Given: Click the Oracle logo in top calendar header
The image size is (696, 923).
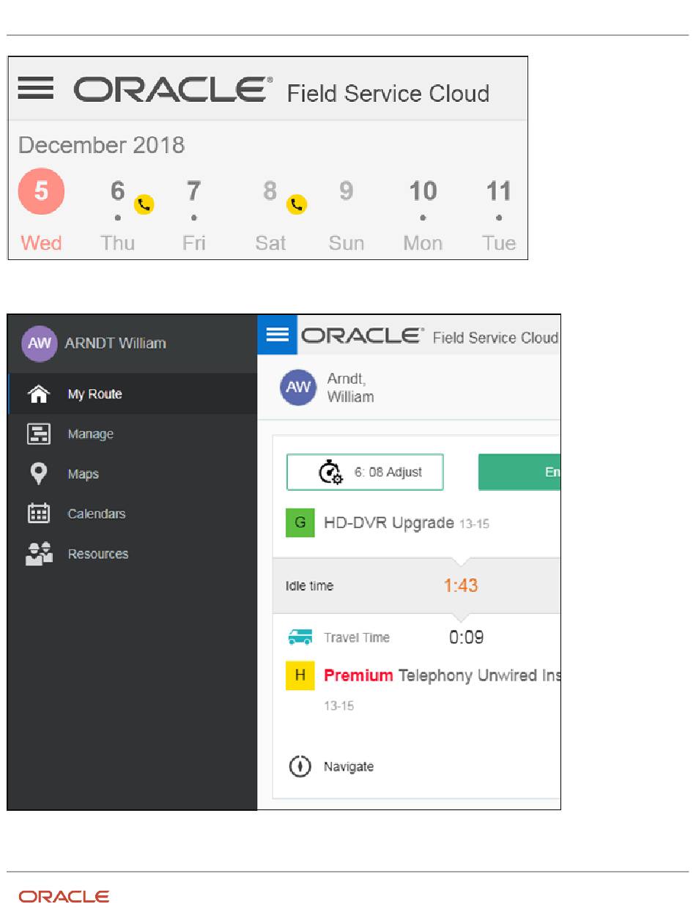Looking at the screenshot, I should [x=173, y=90].
